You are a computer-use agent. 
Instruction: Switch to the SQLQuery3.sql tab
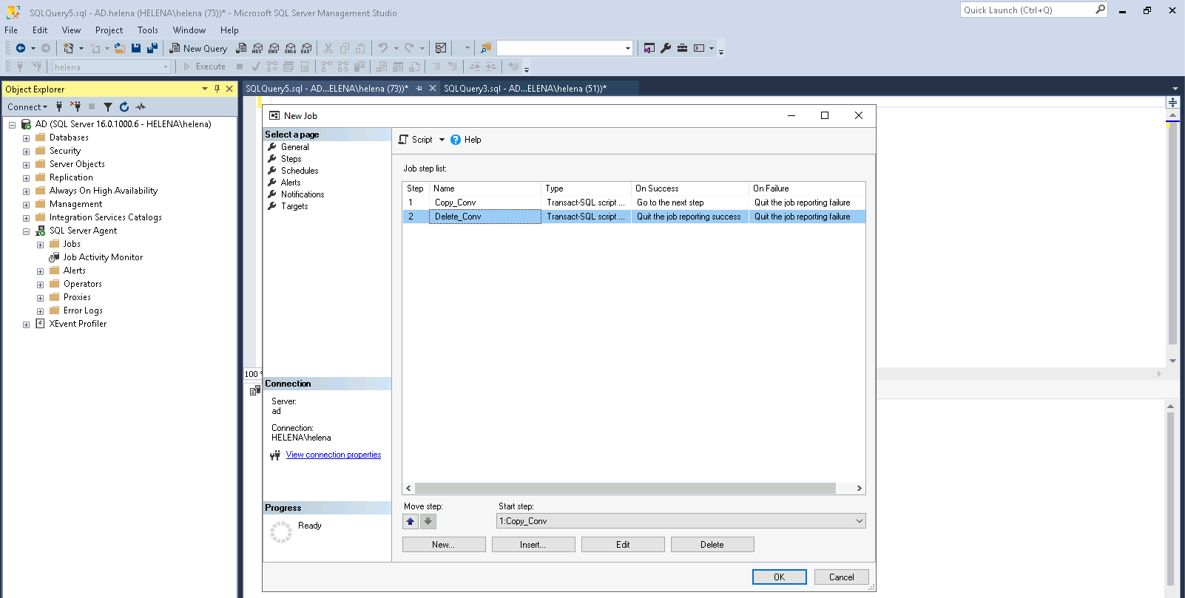(524, 89)
